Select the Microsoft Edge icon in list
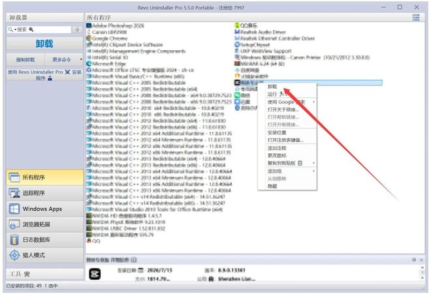 coord(89,63)
